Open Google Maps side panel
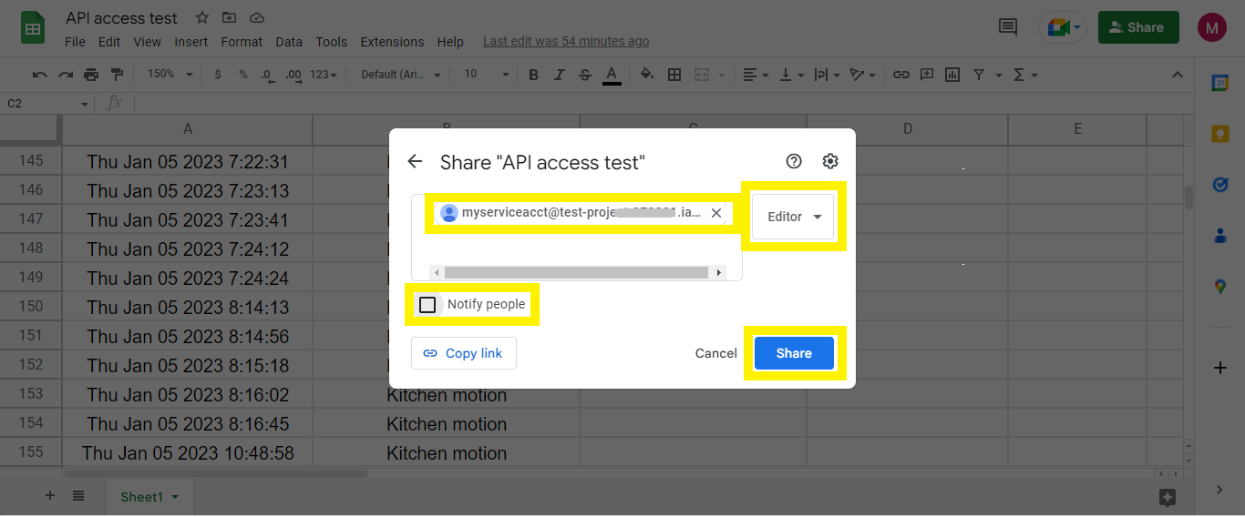 pos(1220,287)
